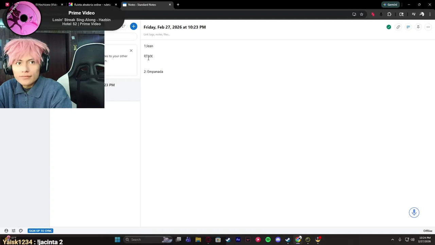Image resolution: width=435 pixels, height=245 pixels.
Task: Close the Notes - Standard Notes tab
Action: 170,5
